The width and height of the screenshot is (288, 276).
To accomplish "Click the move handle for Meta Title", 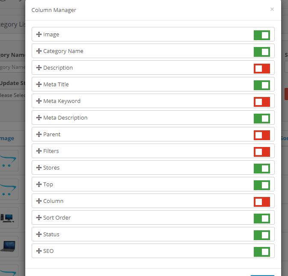I will pos(39,85).
